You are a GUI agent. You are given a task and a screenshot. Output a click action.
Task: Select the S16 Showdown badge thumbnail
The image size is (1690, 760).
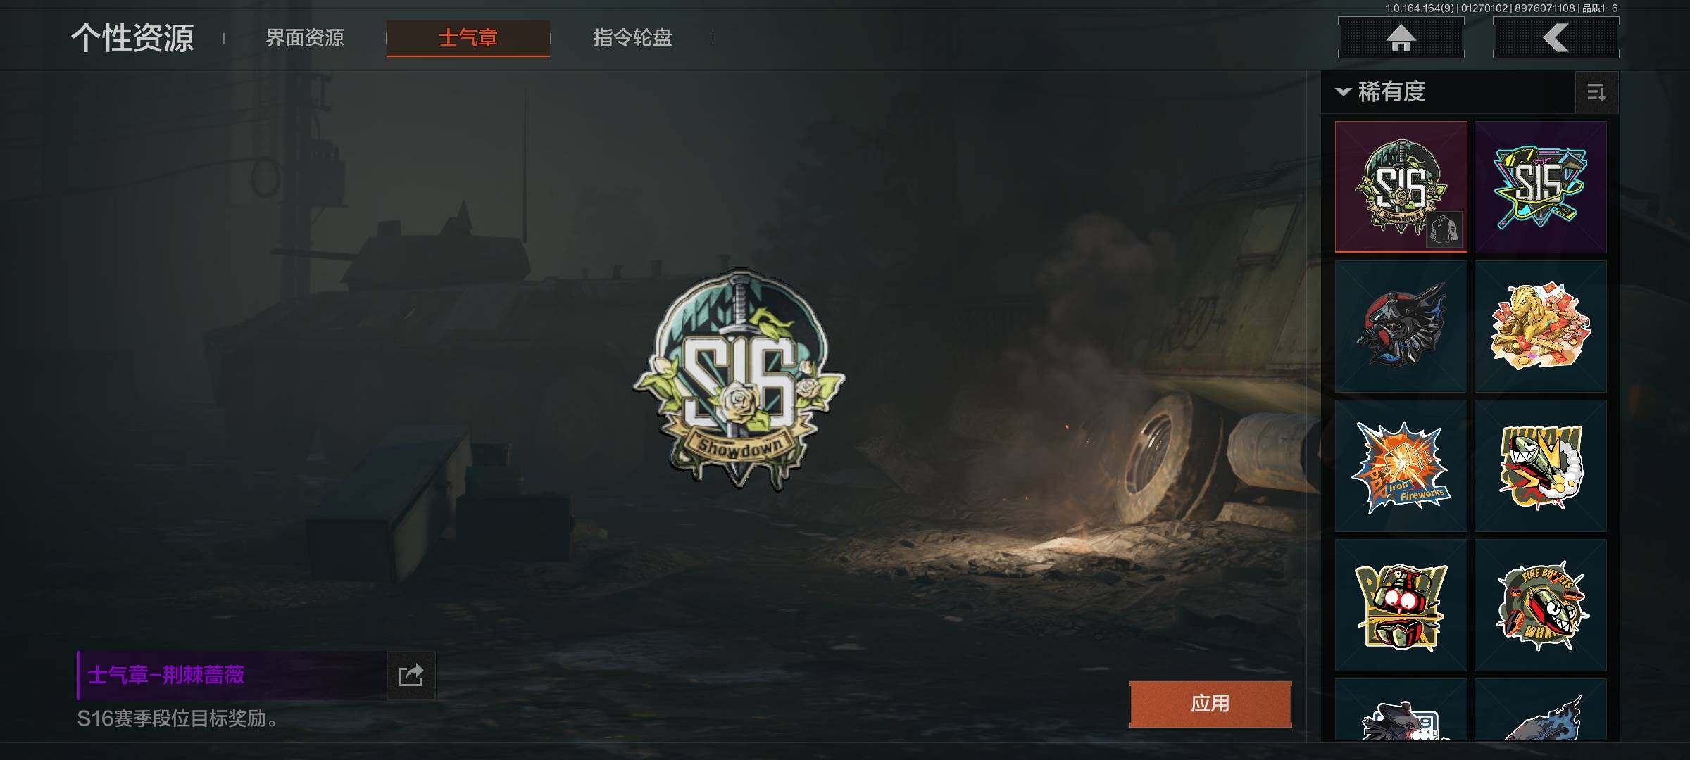pyautogui.click(x=1401, y=186)
